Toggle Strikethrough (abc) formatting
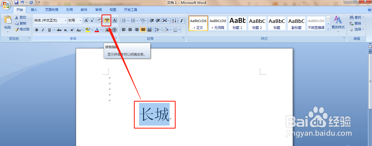Image resolution: width=372 pixels, height=146 pixels. [x=59, y=30]
